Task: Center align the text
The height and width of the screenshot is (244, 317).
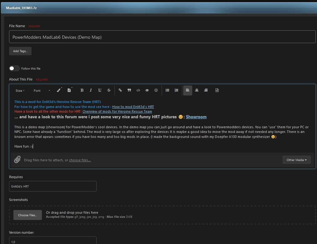Action: [197, 90]
